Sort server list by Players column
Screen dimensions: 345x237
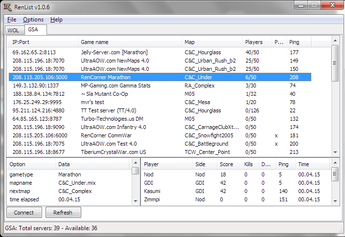[253, 42]
